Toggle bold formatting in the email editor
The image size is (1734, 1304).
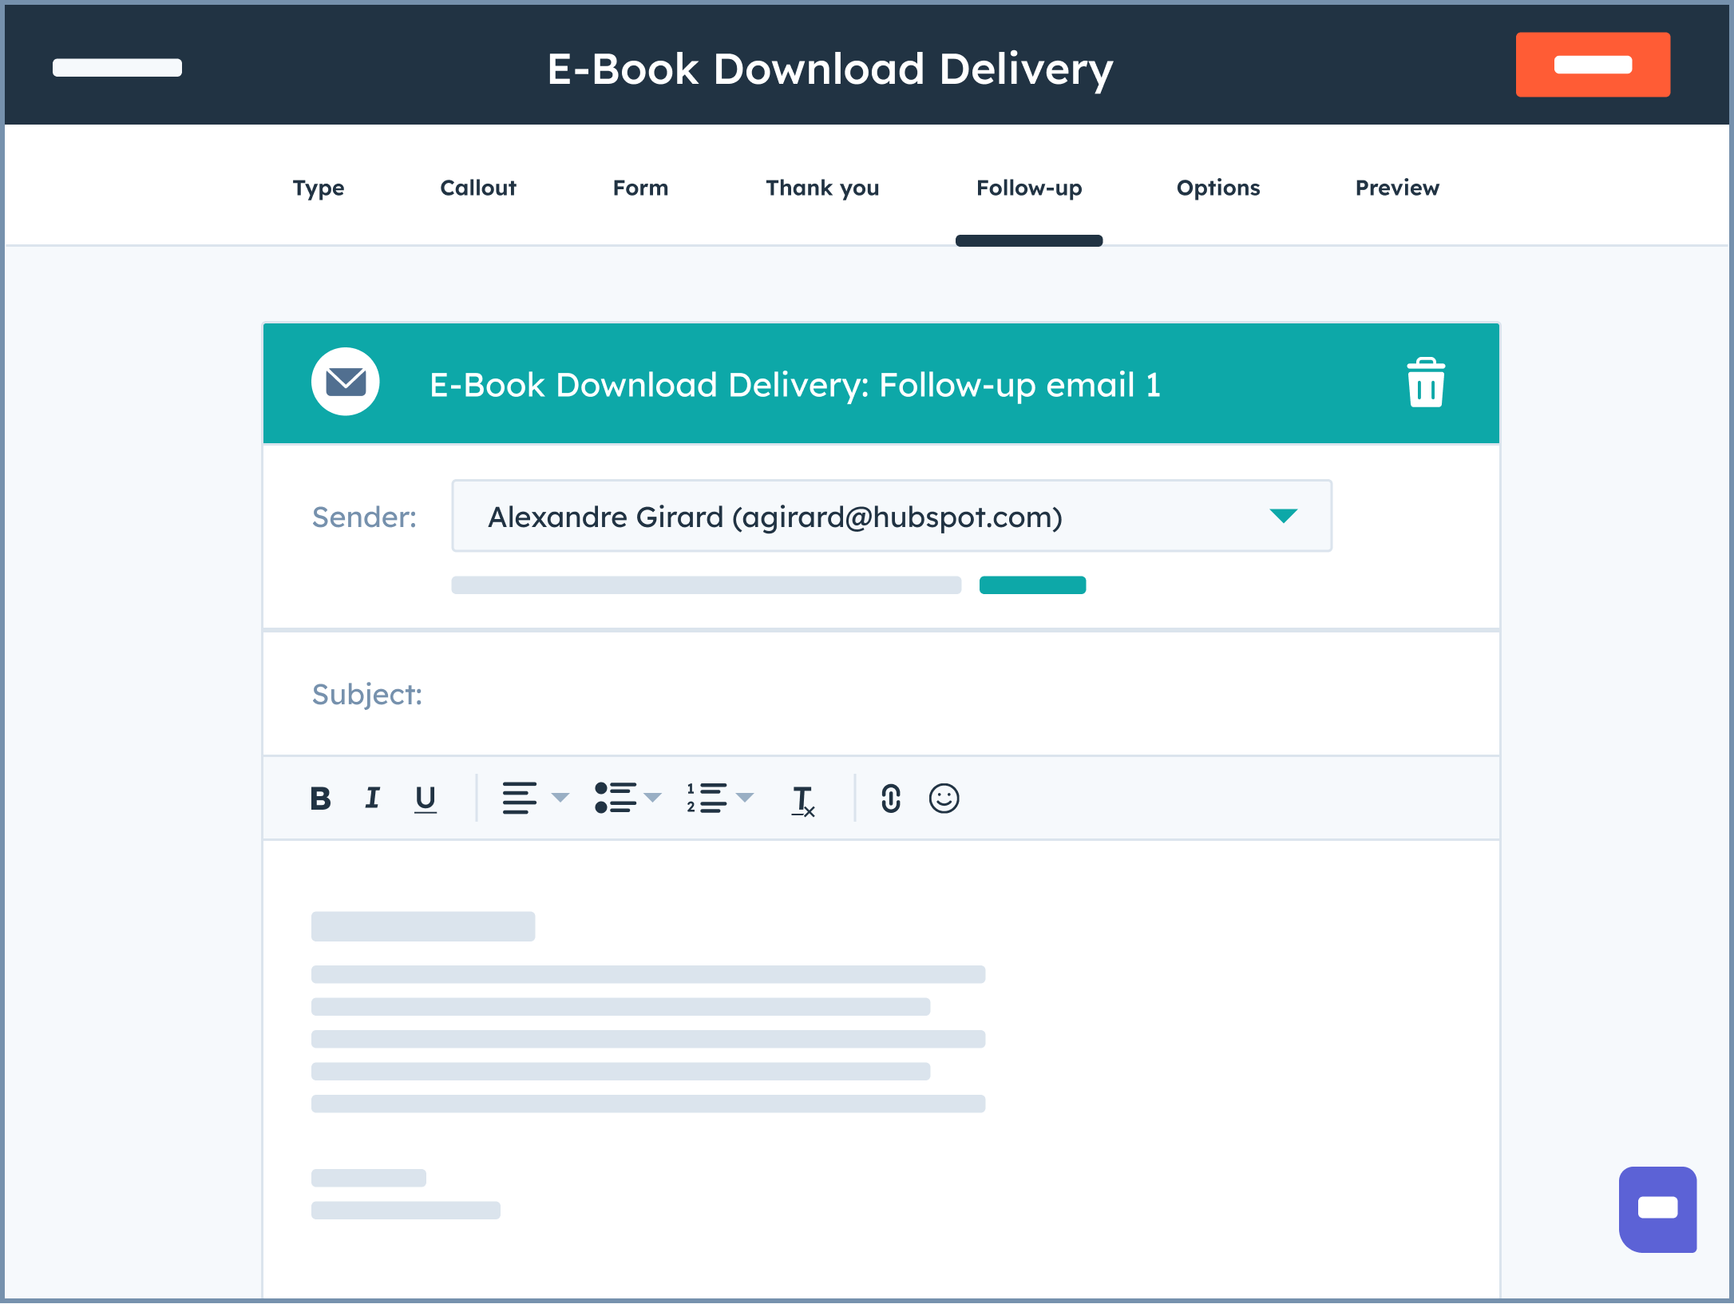pos(320,798)
